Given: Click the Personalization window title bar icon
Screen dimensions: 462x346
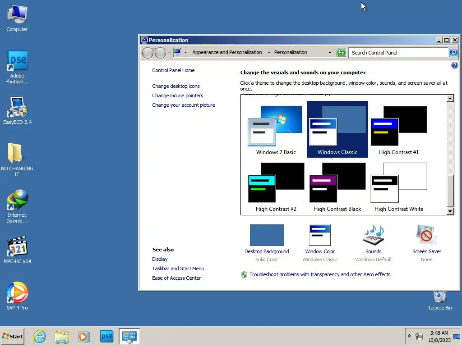Looking at the screenshot, I should [144, 40].
